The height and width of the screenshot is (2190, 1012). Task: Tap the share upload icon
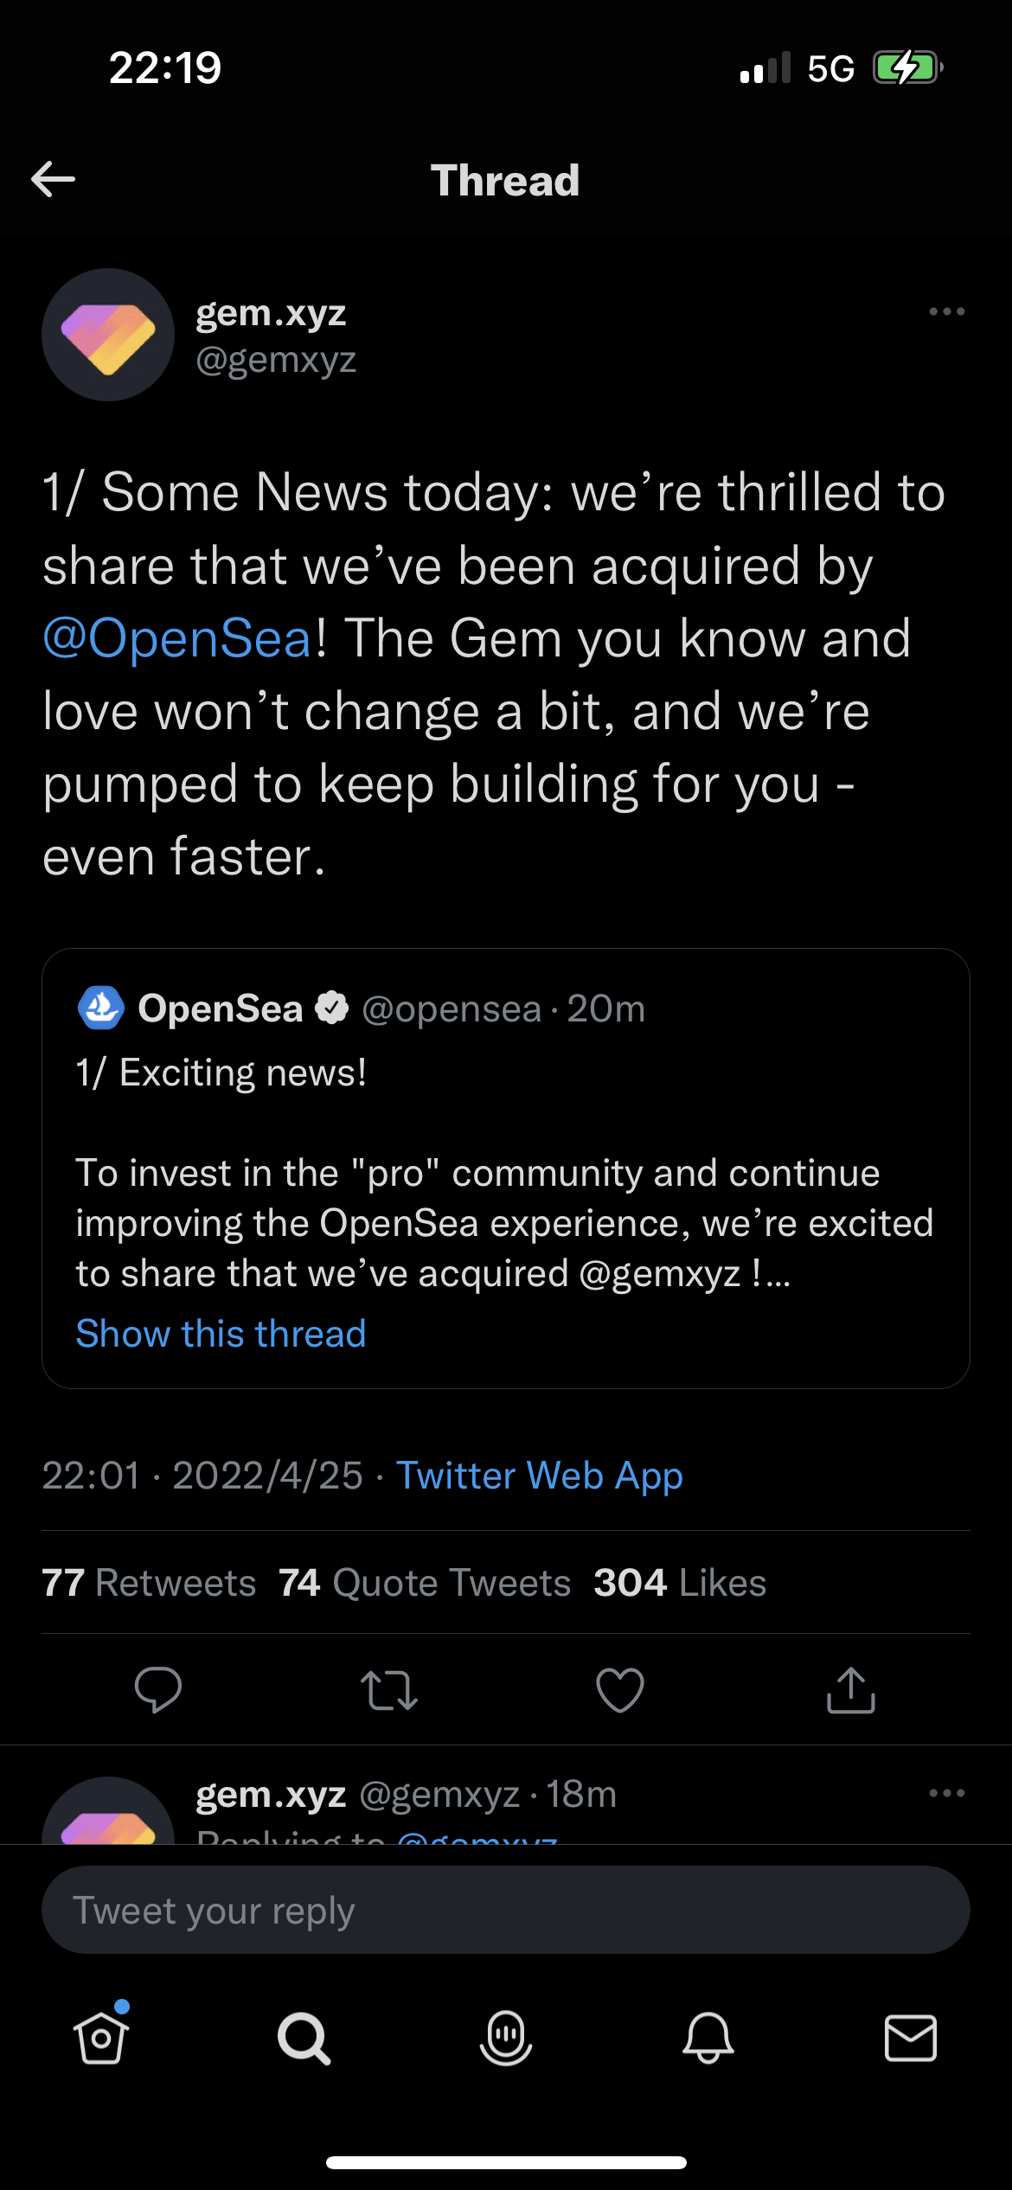(x=851, y=1690)
